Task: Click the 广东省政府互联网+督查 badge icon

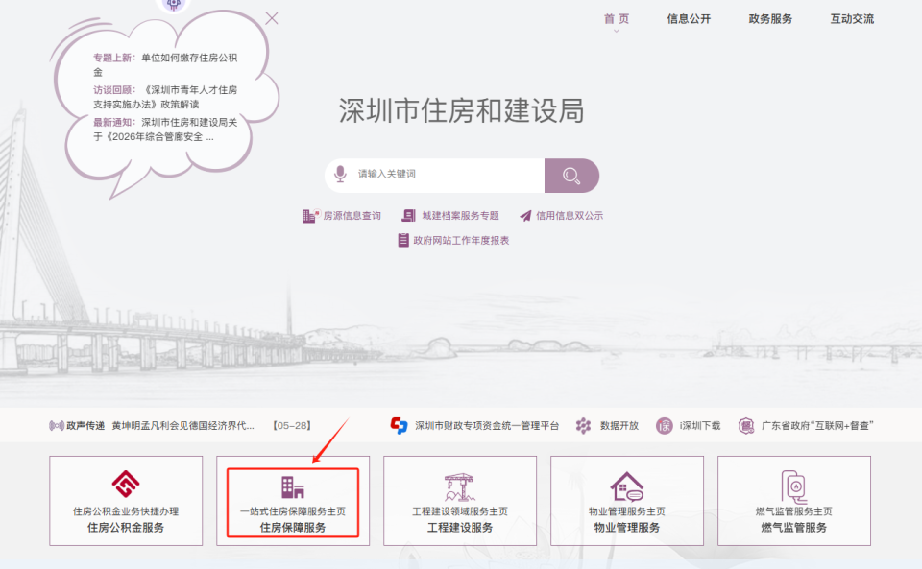Action: tap(746, 426)
